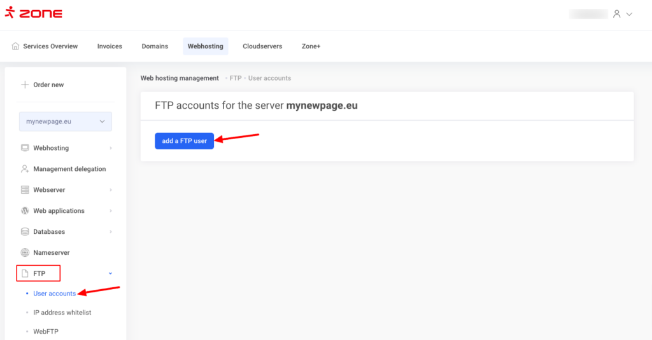The height and width of the screenshot is (340, 652).
Task: Collapse the FTP sidebar section chevron
Action: point(111,274)
